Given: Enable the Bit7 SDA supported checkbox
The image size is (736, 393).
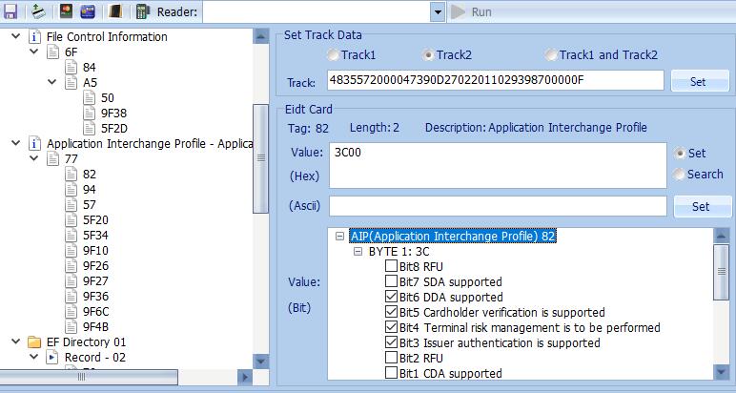Looking at the screenshot, I should (392, 282).
